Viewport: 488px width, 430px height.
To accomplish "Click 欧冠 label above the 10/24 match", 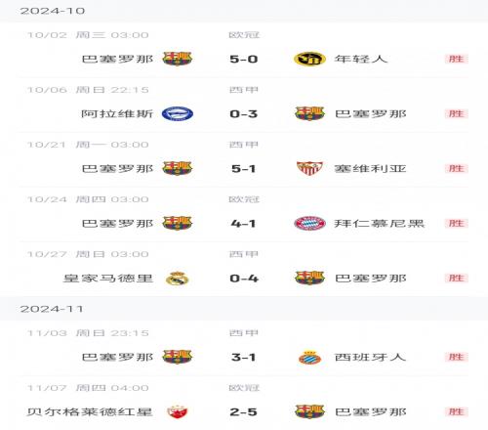I will click(244, 199).
